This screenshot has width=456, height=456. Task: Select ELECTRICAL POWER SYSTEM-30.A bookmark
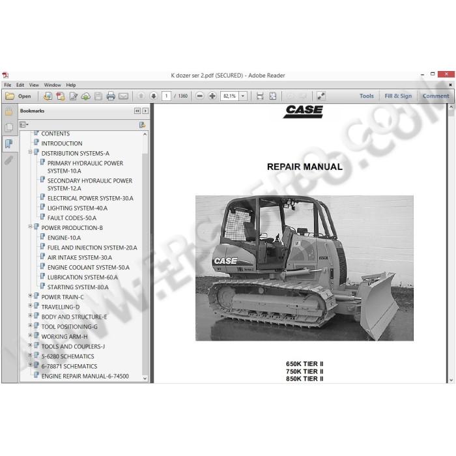pos(90,198)
